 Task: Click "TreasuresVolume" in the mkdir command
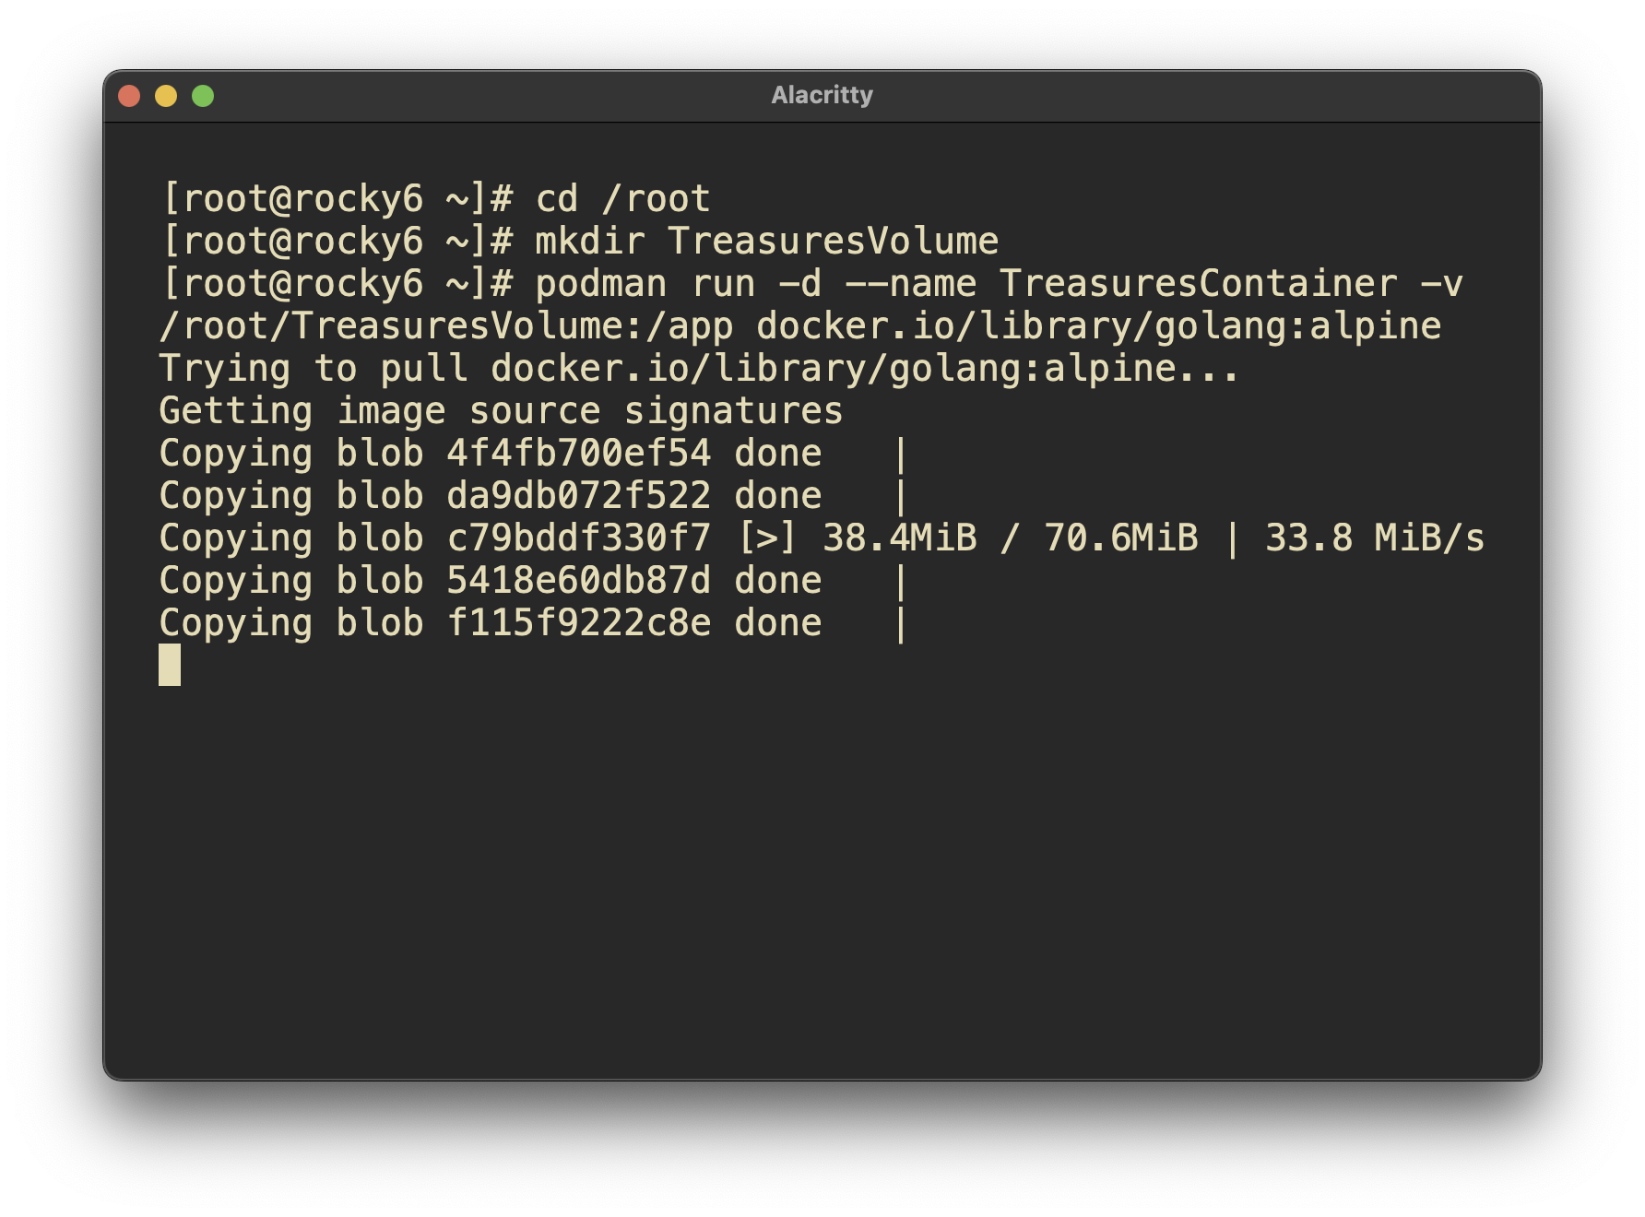[x=833, y=242]
